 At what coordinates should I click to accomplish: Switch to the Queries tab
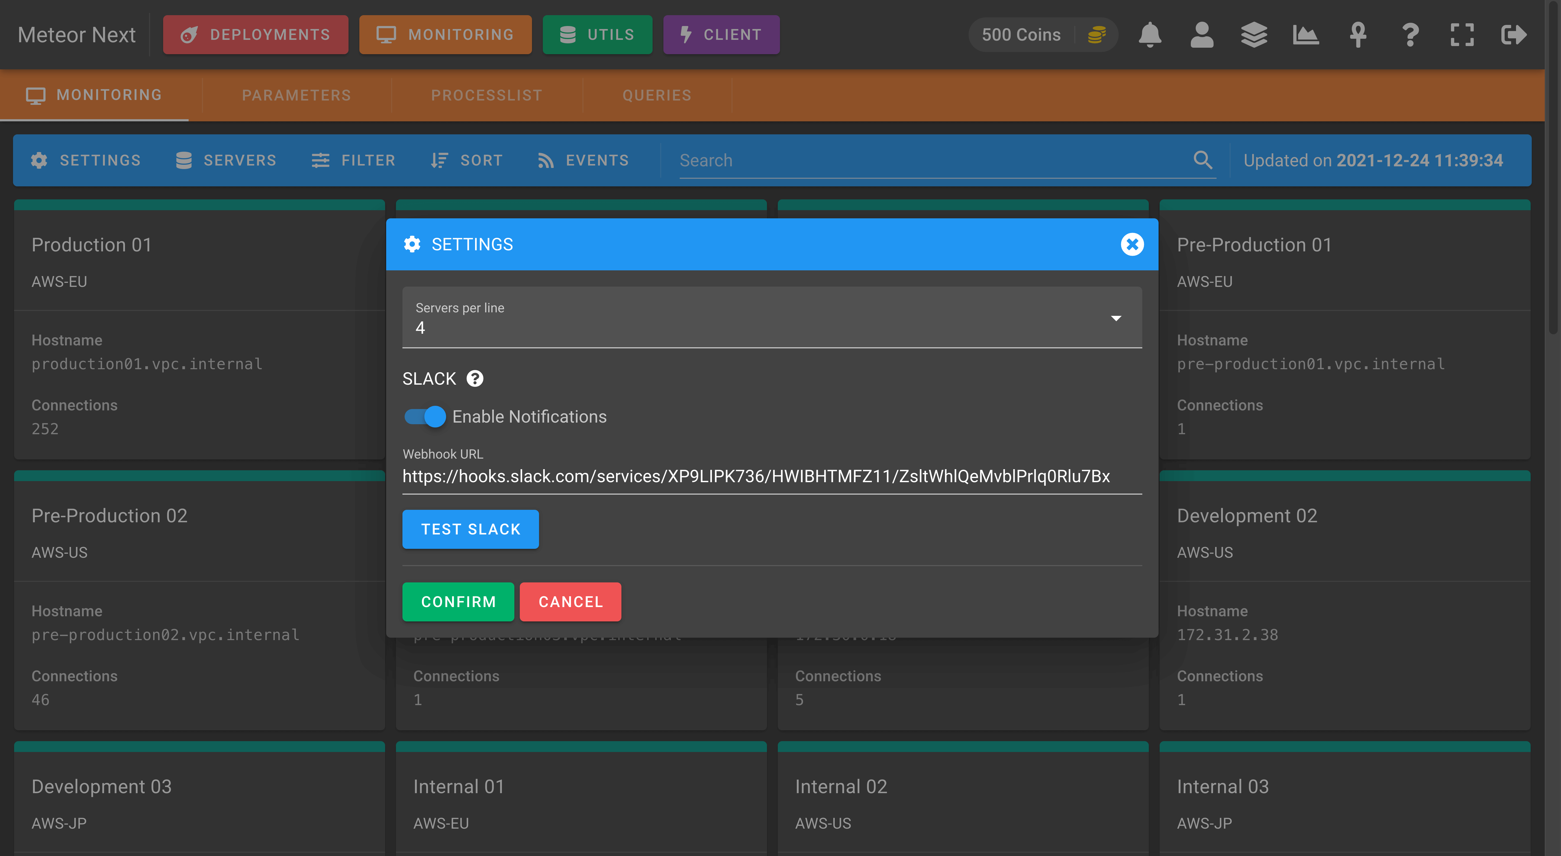(x=657, y=95)
